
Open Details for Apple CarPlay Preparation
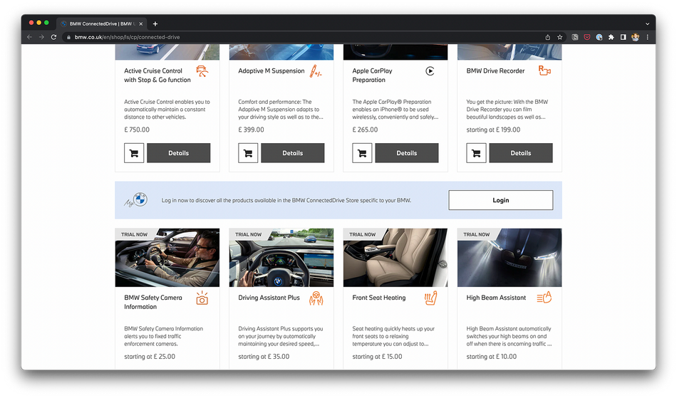(406, 153)
